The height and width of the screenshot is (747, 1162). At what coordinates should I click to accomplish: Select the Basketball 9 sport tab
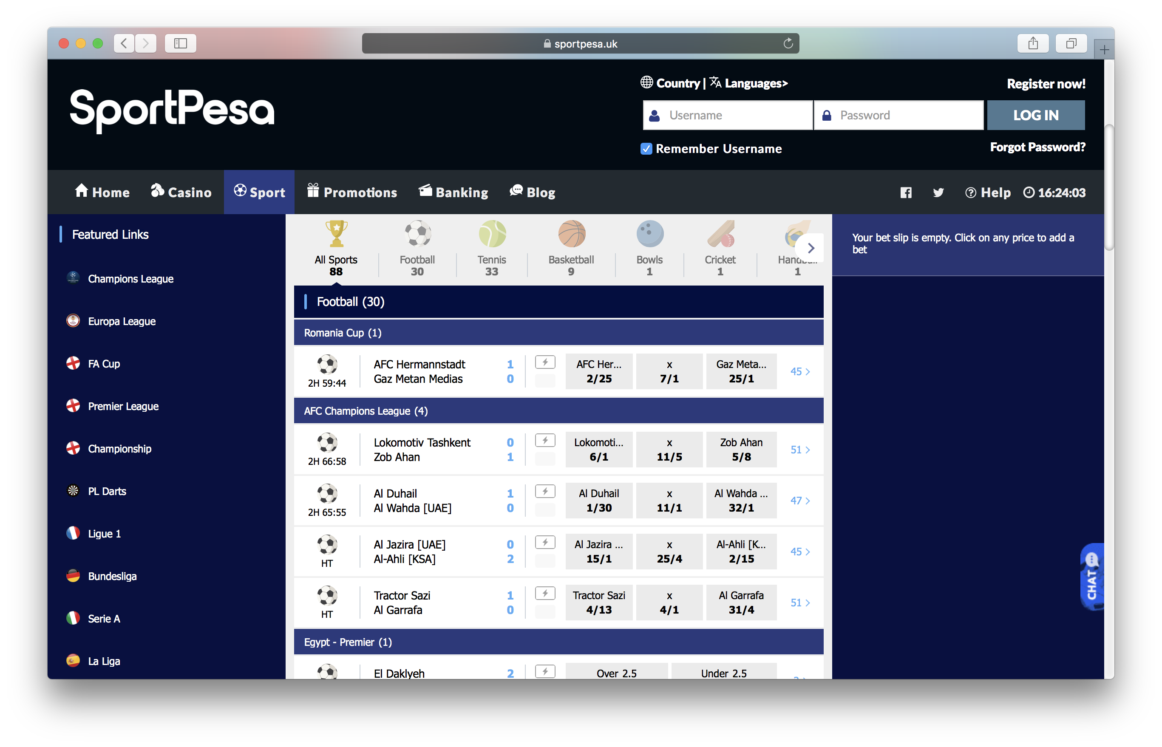coord(571,248)
